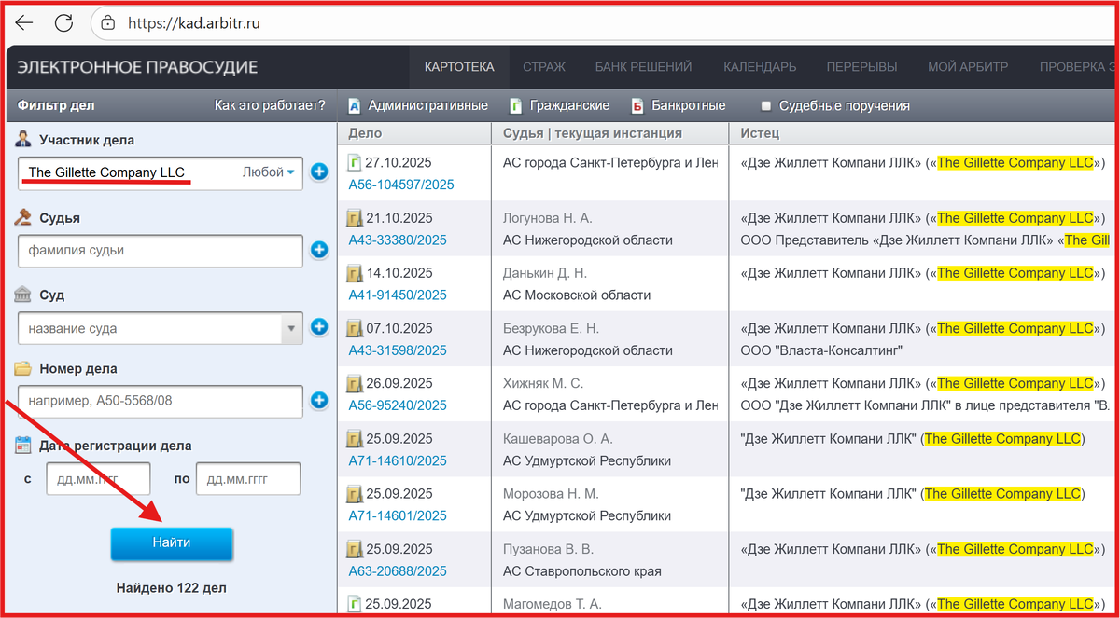Click ООО "Власта-Консалтинг" plaintiff text
The height and width of the screenshot is (618, 1120).
[821, 350]
